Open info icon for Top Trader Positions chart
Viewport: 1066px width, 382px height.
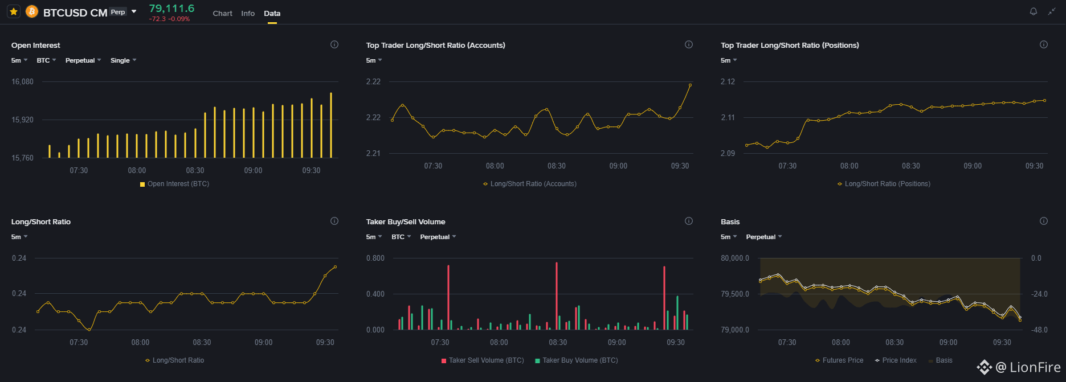pyautogui.click(x=1044, y=44)
